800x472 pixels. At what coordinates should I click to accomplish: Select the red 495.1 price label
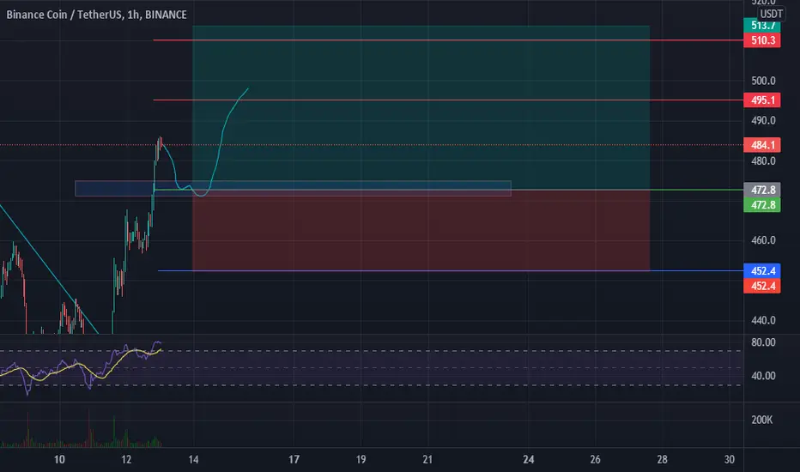point(762,100)
